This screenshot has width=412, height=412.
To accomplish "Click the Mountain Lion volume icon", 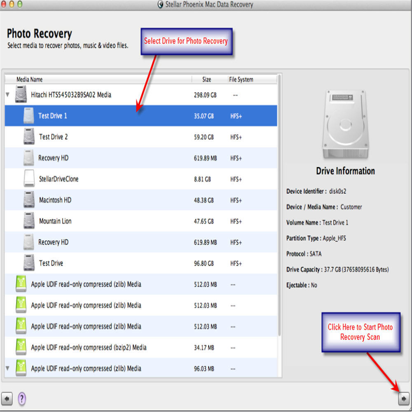I will click(29, 220).
